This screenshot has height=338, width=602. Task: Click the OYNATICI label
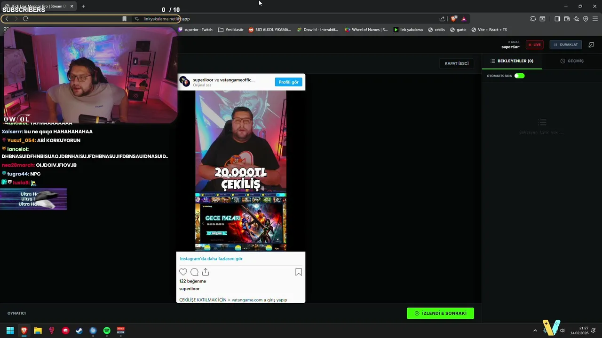[x=16, y=313]
